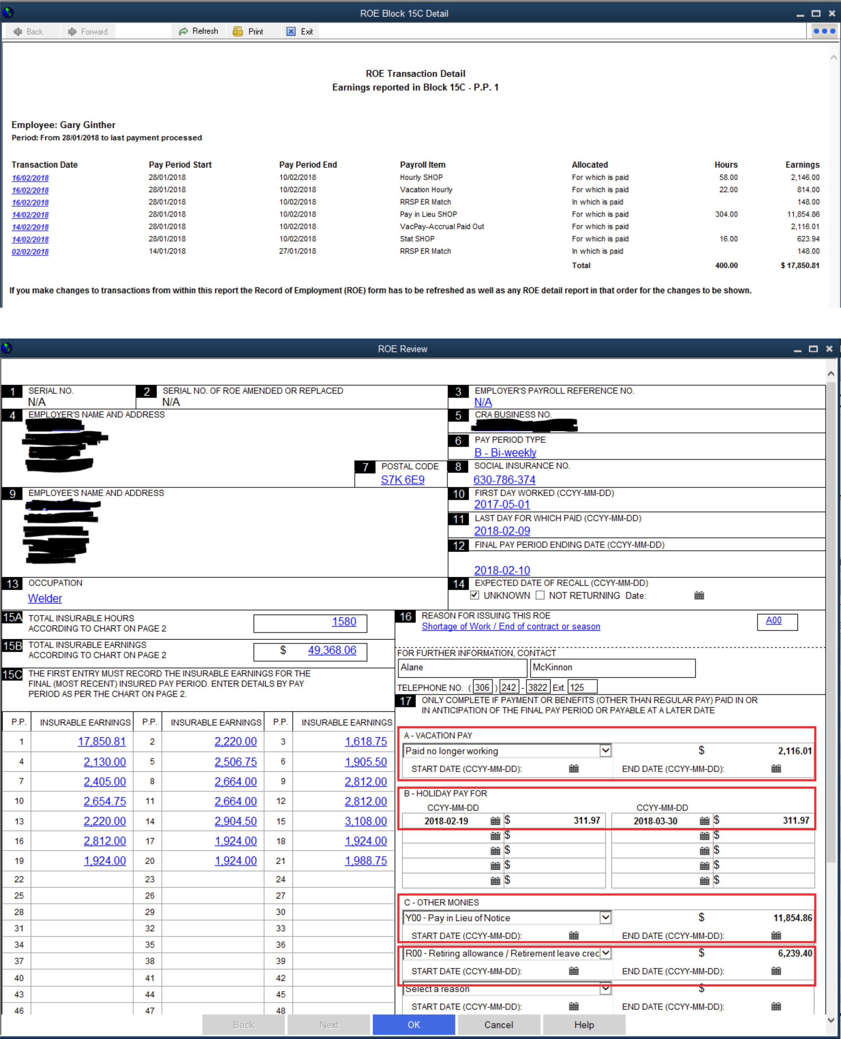Expand the Y00 Pay in Lieu dropdown
This screenshot has height=1039, width=841.
pyautogui.click(x=605, y=917)
